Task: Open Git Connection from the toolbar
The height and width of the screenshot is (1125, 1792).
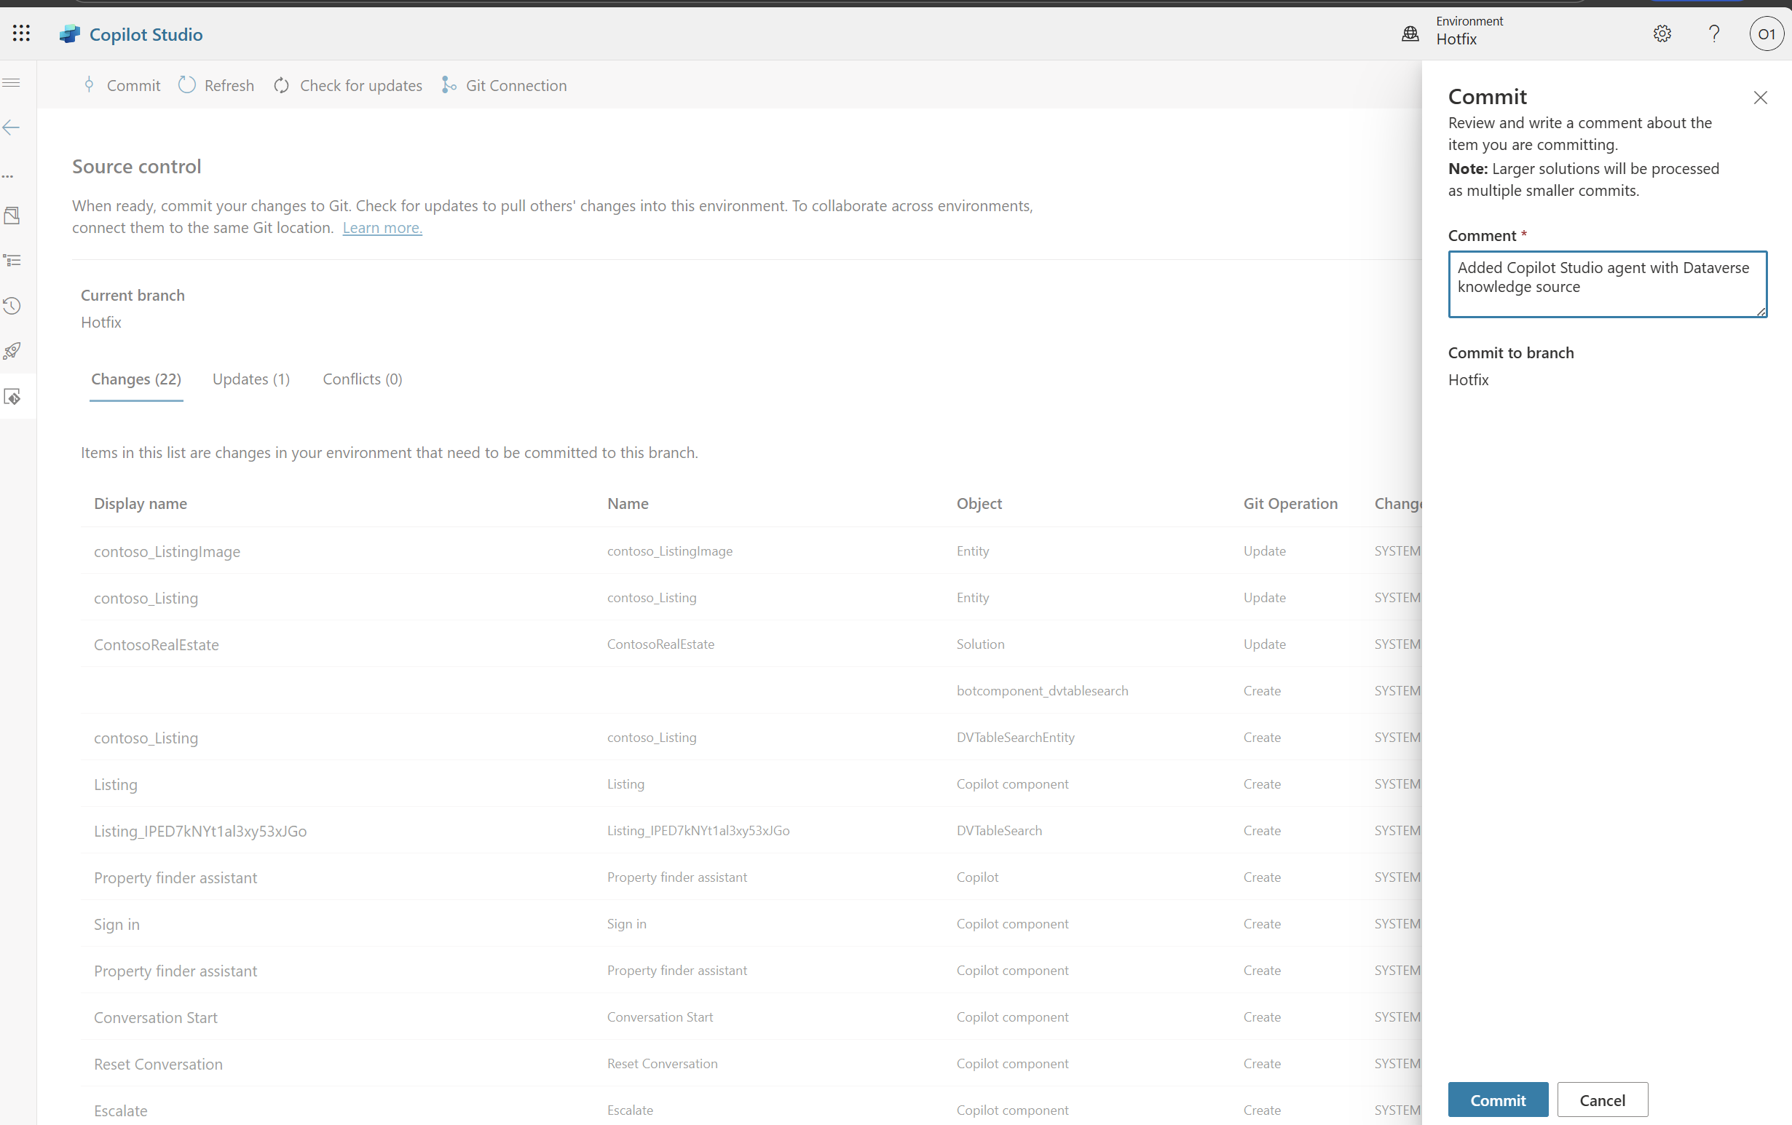Action: click(505, 86)
